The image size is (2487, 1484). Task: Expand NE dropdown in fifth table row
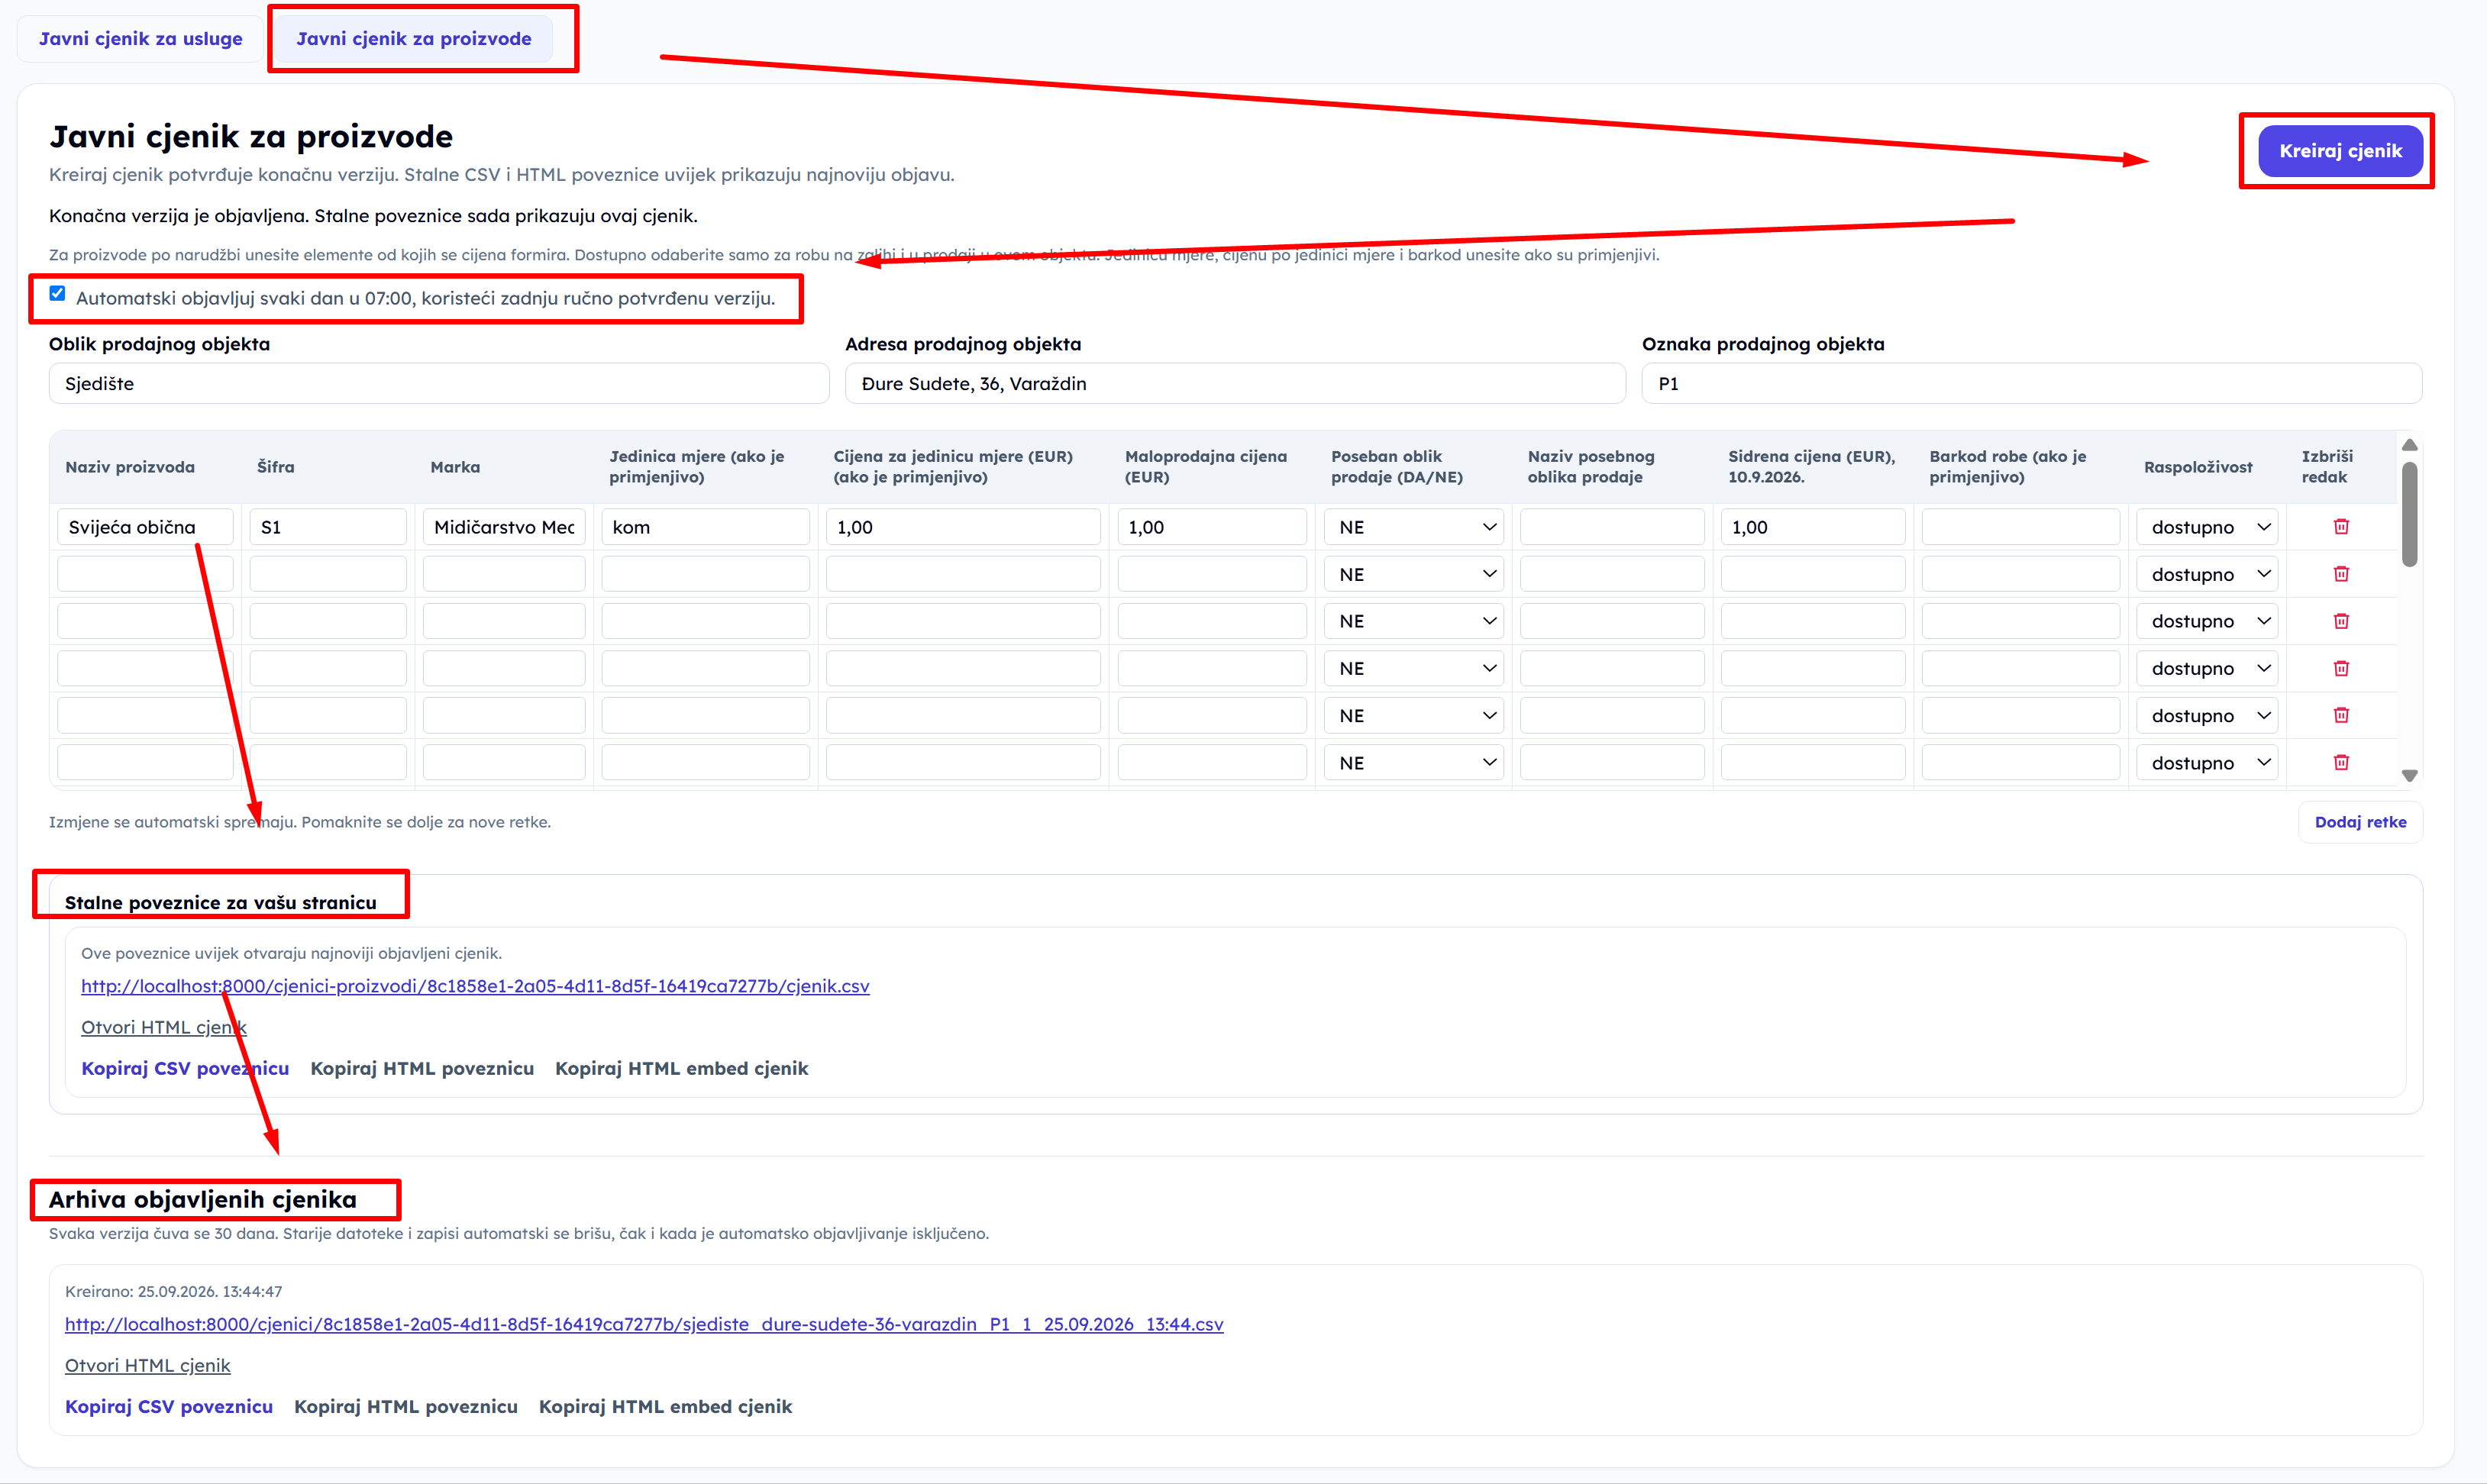pyautogui.click(x=1413, y=716)
